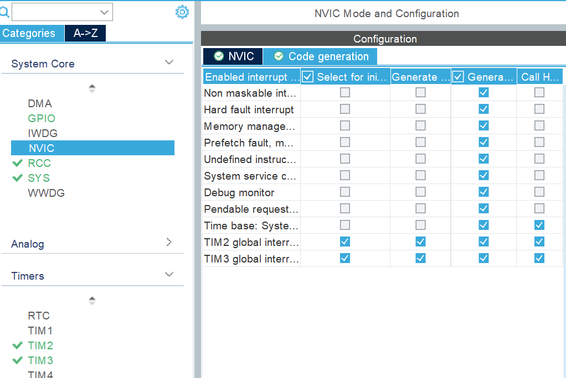Open the settings gear icon
Image resolution: width=566 pixels, height=378 pixels.
[x=182, y=12]
